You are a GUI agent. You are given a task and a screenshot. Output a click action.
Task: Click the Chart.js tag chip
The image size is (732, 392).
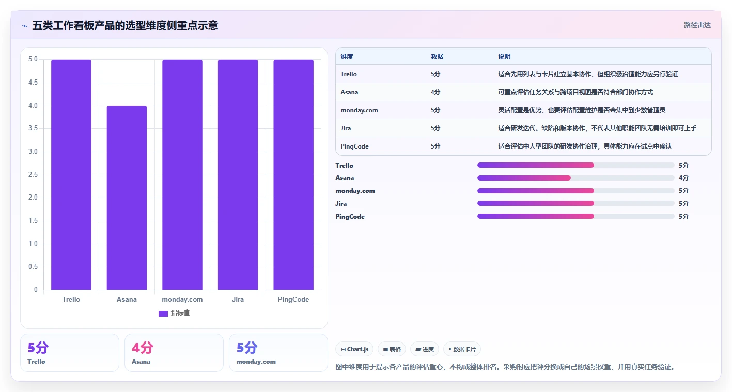[354, 349]
